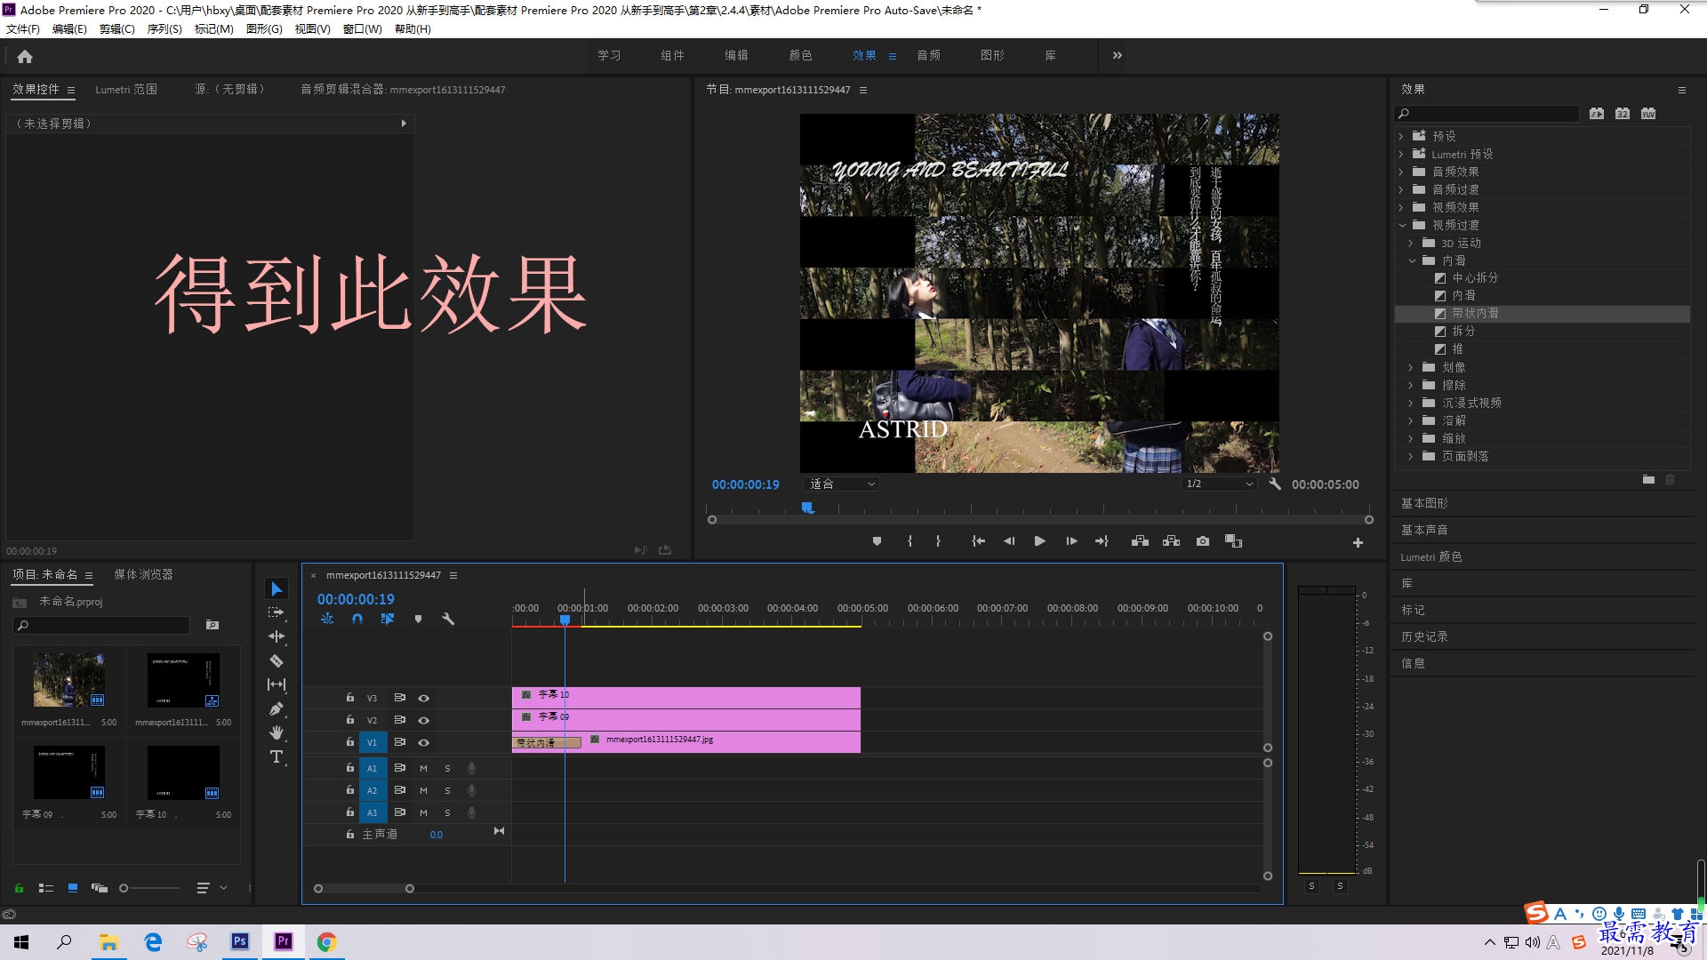The image size is (1707, 960).
Task: Select the Razor tool
Action: point(276,660)
